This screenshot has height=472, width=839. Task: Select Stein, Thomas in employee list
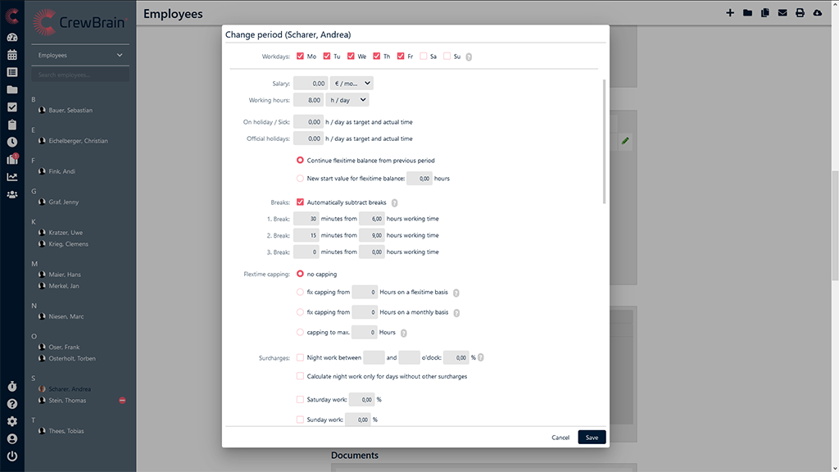click(x=67, y=401)
